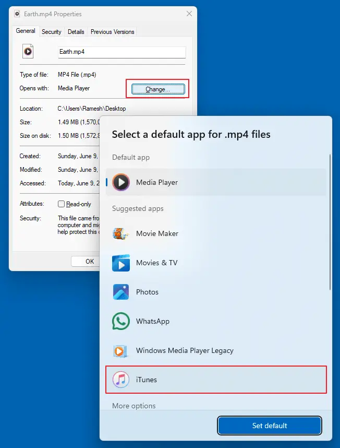Click the 'MP4 File (.mp4)' type text
Screen dimensions: 340x448
coord(77,75)
